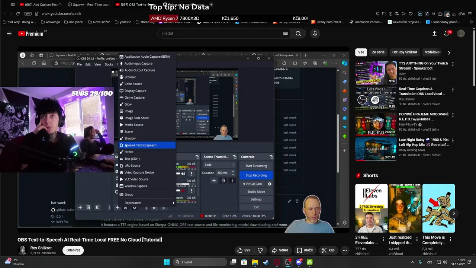Open Late Night Rainy Lofi thumbnail
Viewport: 476px width, 268px height.
[376, 149]
